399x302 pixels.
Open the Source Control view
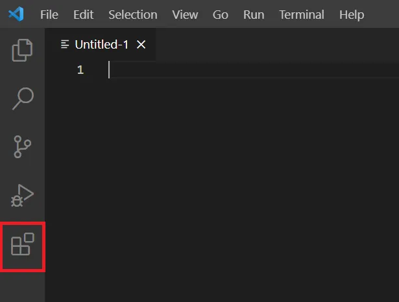pos(23,146)
